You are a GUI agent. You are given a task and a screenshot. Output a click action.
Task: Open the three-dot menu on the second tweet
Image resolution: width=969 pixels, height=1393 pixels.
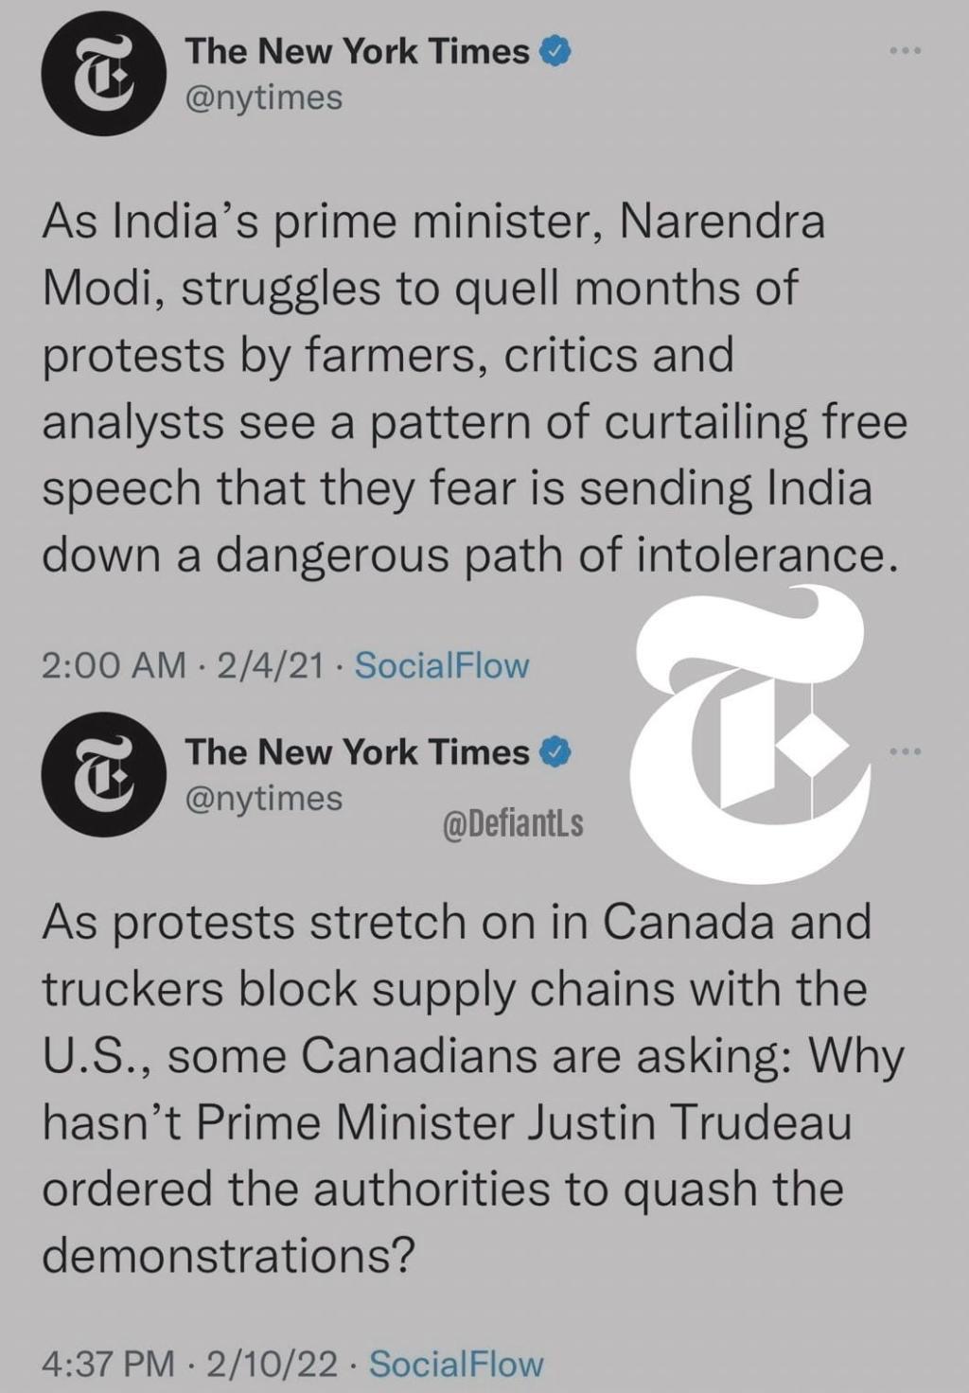pyautogui.click(x=905, y=752)
